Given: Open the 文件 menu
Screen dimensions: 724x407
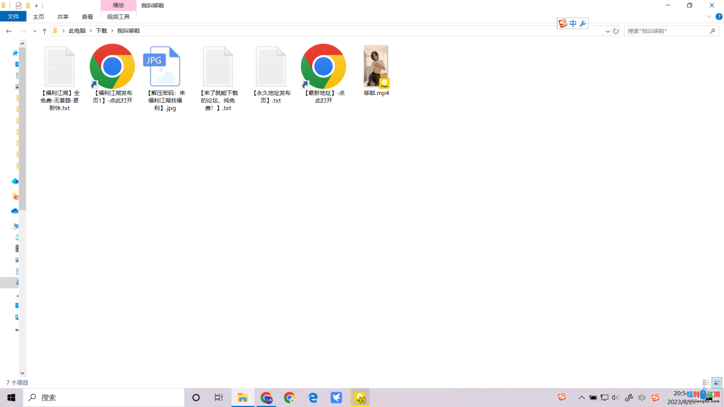Looking at the screenshot, I should [x=13, y=17].
